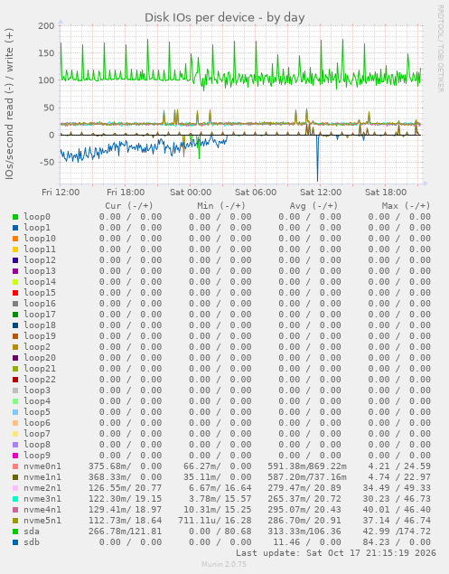Viewport: 449px width, 574px height.
Task: Click the 'Sat 00:00' x-axis label
Action: click(191, 193)
